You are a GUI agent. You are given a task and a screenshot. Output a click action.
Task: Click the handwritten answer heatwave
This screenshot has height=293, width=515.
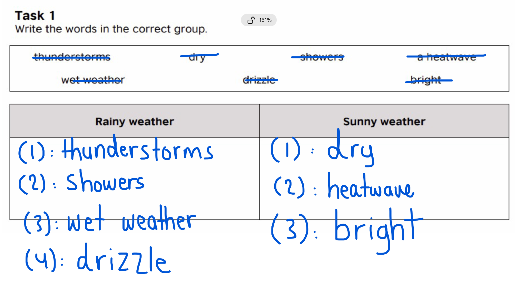click(x=371, y=187)
